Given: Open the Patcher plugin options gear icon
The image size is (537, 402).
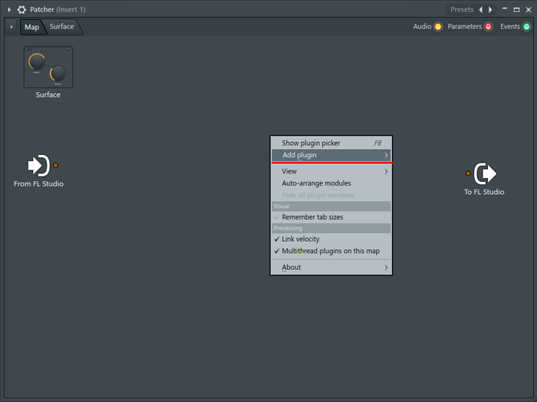Looking at the screenshot, I should click(21, 9).
